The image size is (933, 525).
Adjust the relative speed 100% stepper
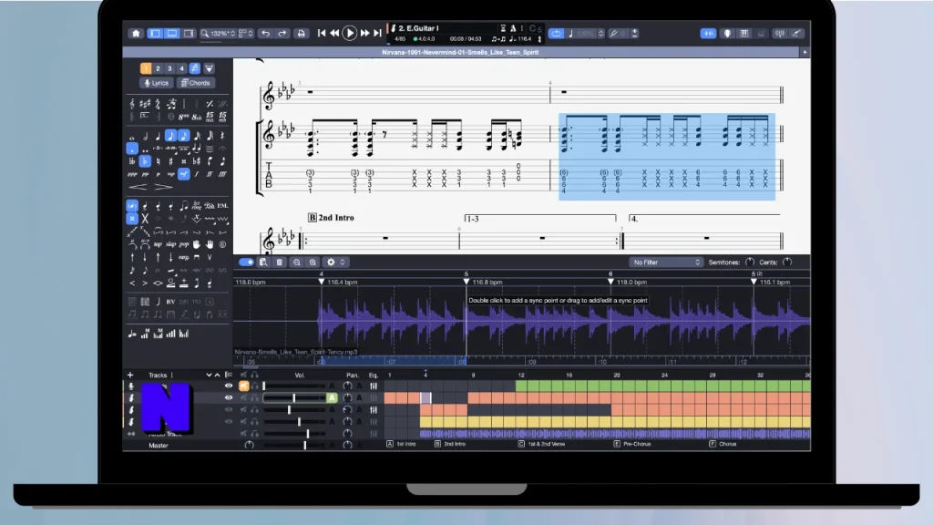point(601,34)
